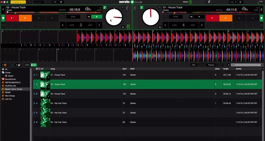Click the add crate icon

coord(4,65)
